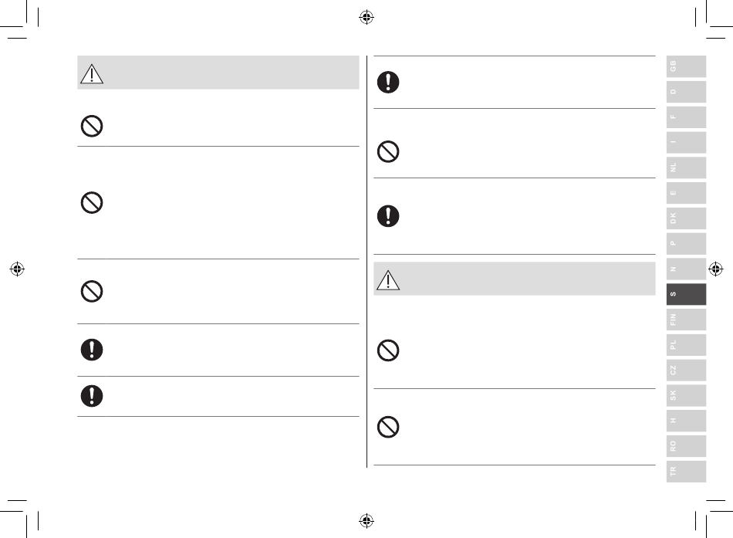Select the NL language tab

(x=686, y=167)
